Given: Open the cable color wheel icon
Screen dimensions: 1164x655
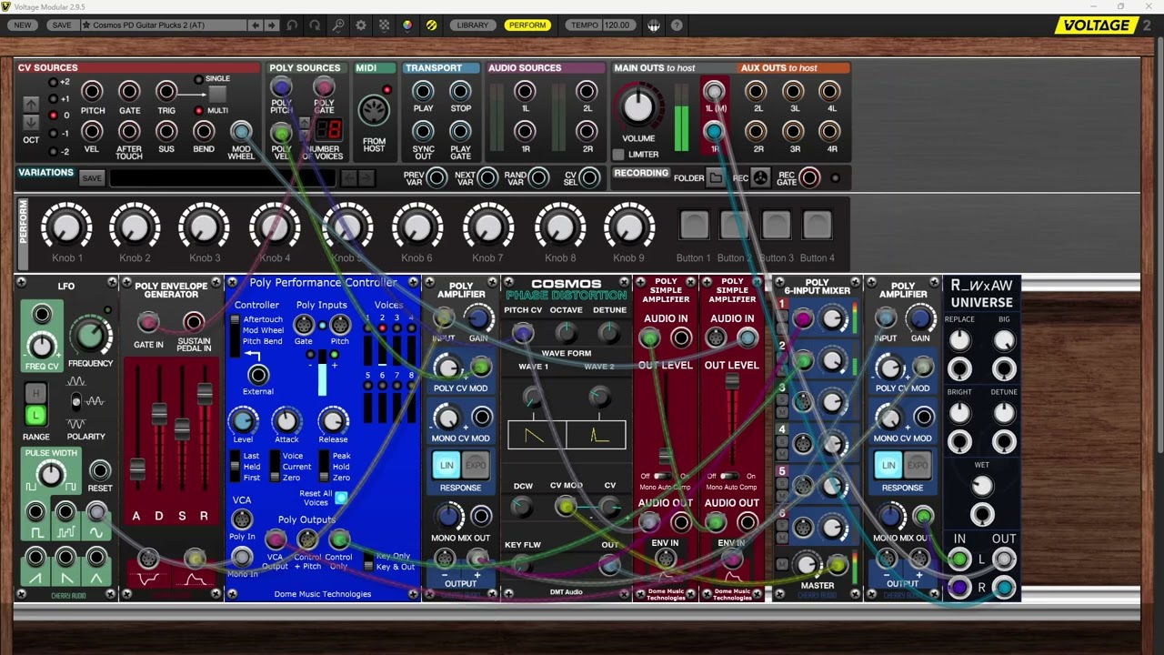Looking at the screenshot, I should (x=407, y=25).
